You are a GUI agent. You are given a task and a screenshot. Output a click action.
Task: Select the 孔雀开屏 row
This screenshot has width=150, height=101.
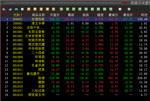75,65
